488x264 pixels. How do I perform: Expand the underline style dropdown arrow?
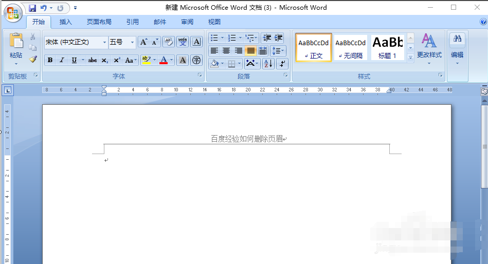pyautogui.click(x=83, y=60)
